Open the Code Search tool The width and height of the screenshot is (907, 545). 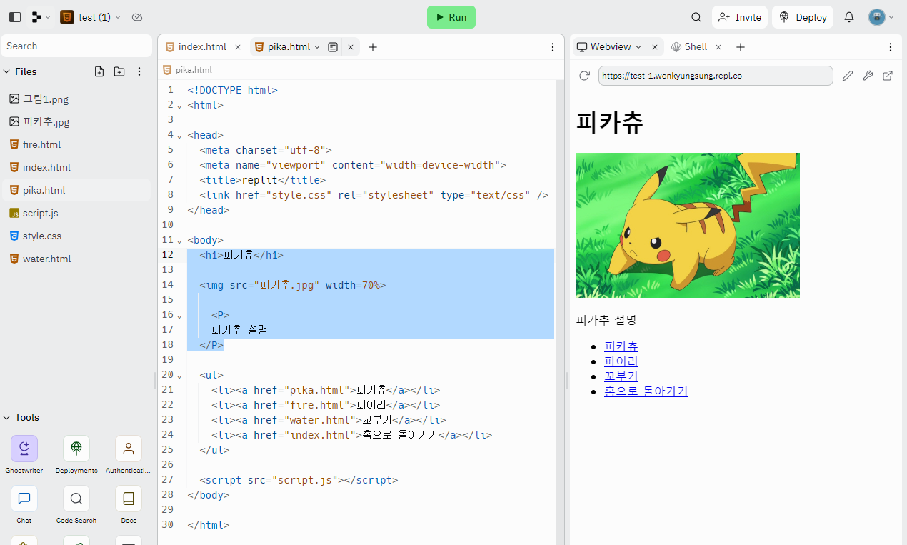(x=76, y=504)
